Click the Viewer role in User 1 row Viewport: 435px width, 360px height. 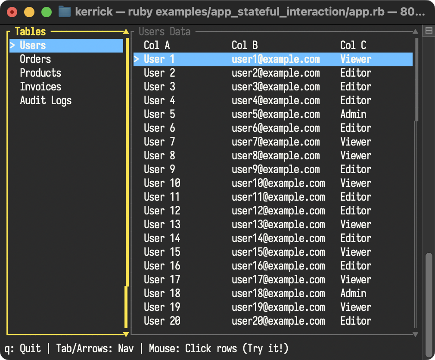pos(356,59)
